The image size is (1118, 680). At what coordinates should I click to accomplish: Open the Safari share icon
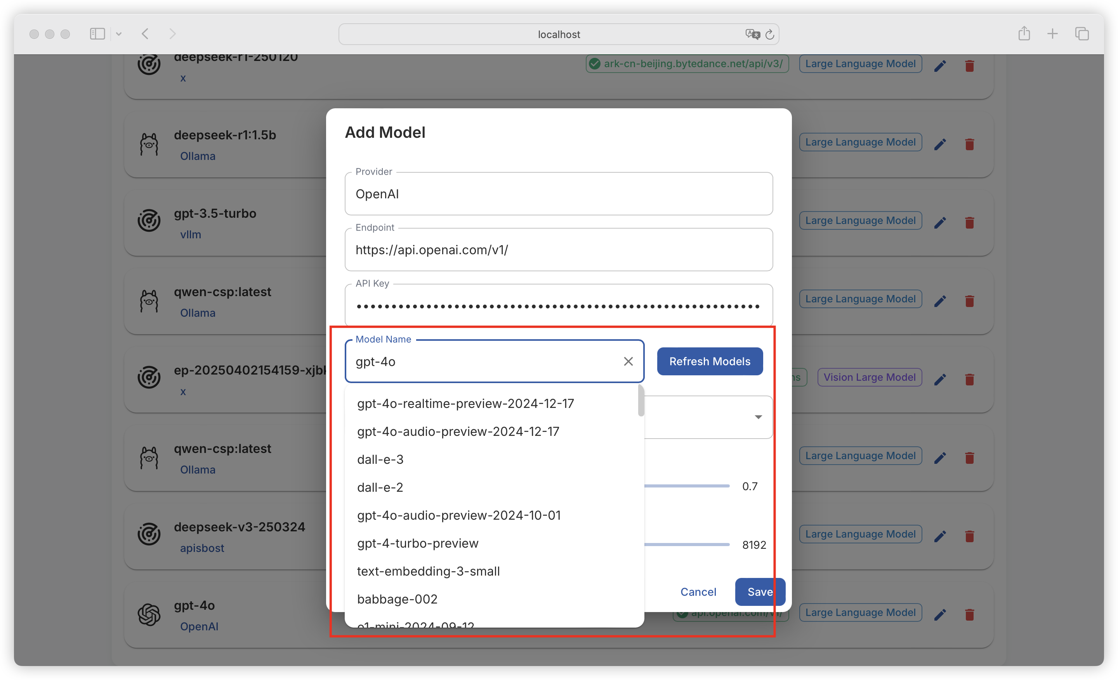[x=1024, y=33]
